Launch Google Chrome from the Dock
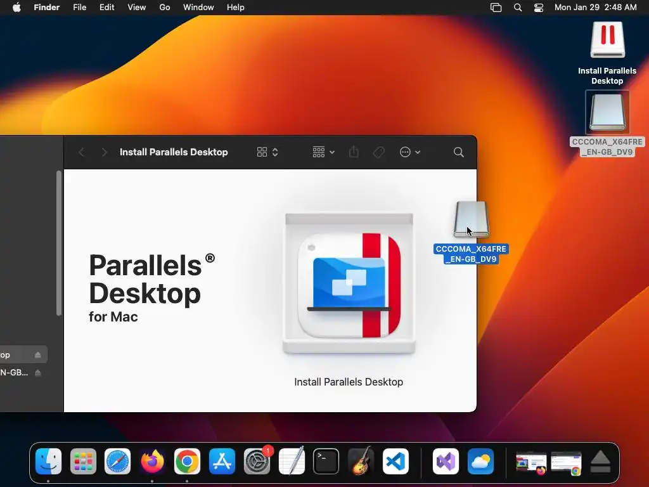This screenshot has width=649, height=487. click(187, 462)
